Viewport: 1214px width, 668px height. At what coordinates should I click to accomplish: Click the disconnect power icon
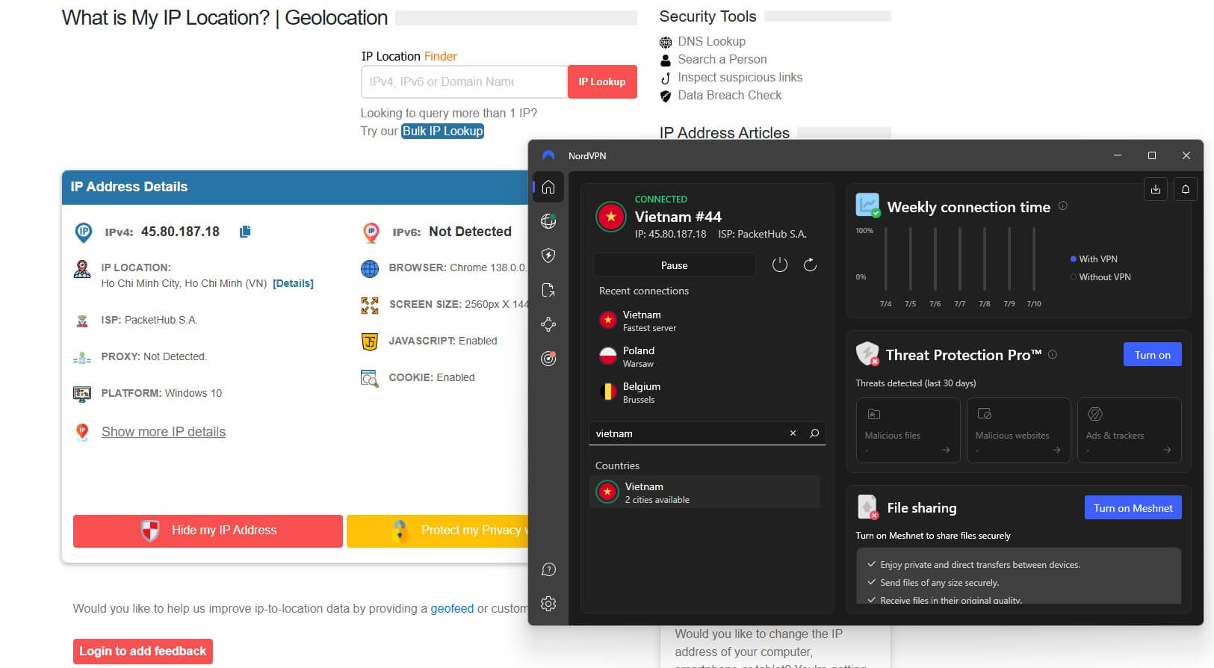pos(779,265)
